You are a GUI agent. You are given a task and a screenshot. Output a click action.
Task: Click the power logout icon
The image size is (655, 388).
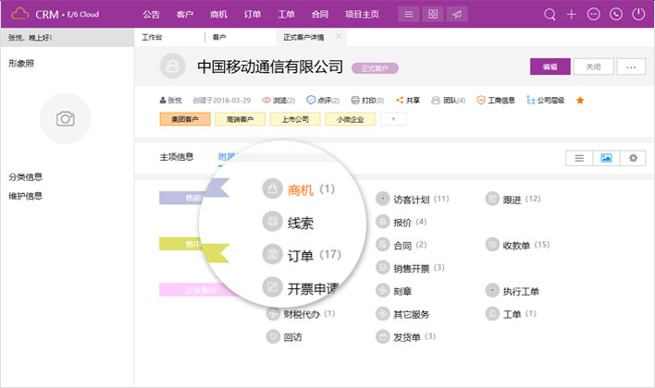point(638,15)
